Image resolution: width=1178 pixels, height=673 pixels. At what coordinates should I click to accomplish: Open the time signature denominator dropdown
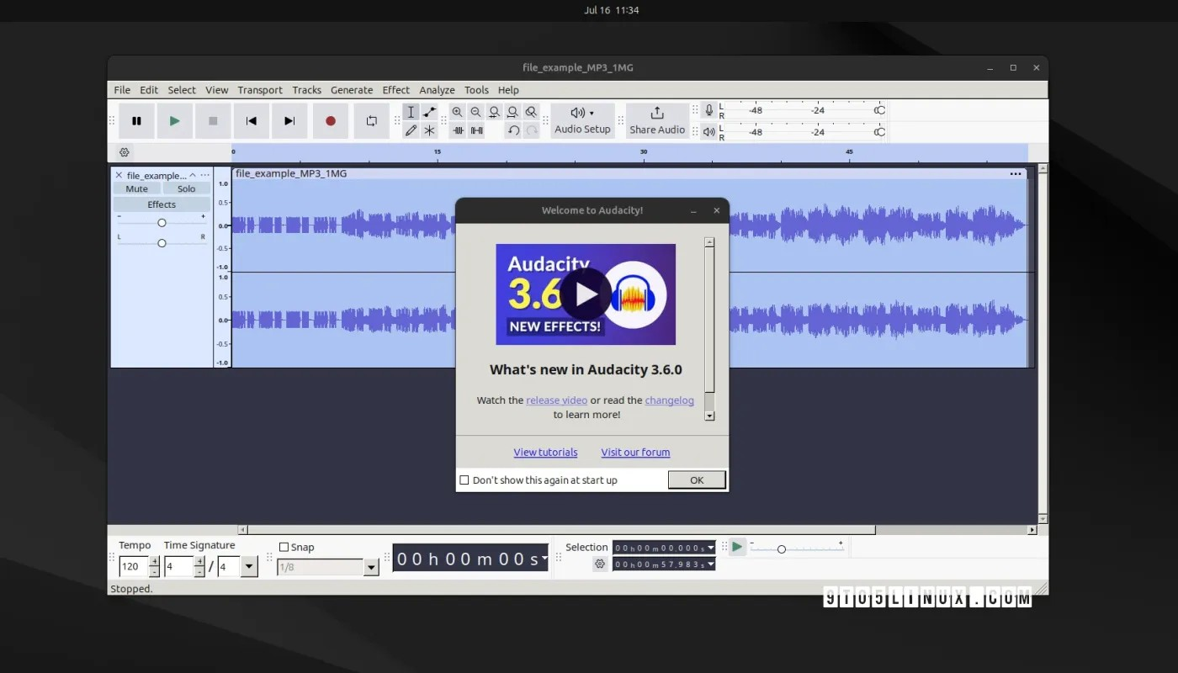(249, 566)
